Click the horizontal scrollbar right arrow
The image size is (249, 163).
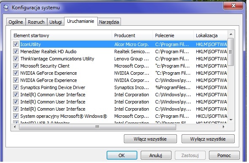(x=224, y=127)
